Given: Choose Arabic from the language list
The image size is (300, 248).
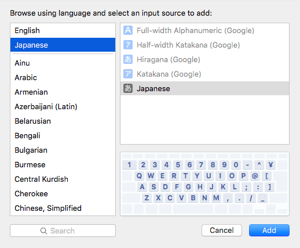Looking at the screenshot, I should [x=63, y=77].
